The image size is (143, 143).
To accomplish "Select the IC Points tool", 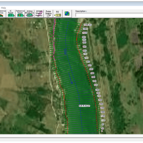I will (x=11, y=13).
